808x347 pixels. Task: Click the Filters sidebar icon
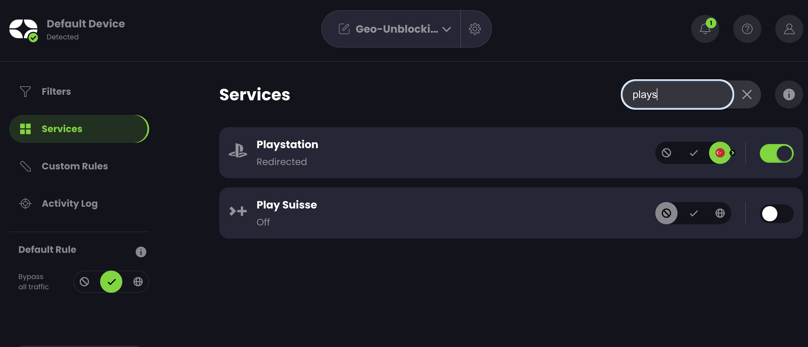pos(25,91)
